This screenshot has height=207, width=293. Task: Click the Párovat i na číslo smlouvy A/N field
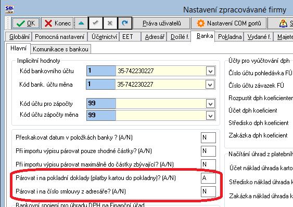pos(208,191)
